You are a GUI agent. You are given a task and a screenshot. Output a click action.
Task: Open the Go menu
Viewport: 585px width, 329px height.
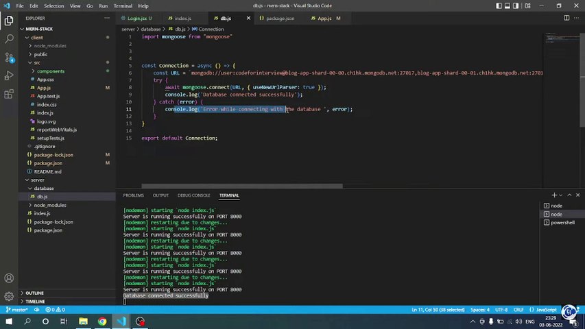click(x=90, y=6)
